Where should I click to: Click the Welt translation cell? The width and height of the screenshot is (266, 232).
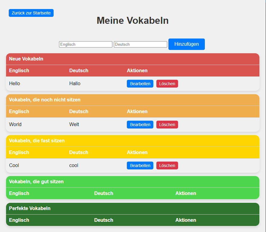pos(74,125)
